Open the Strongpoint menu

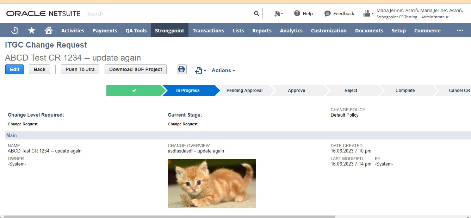click(x=169, y=31)
